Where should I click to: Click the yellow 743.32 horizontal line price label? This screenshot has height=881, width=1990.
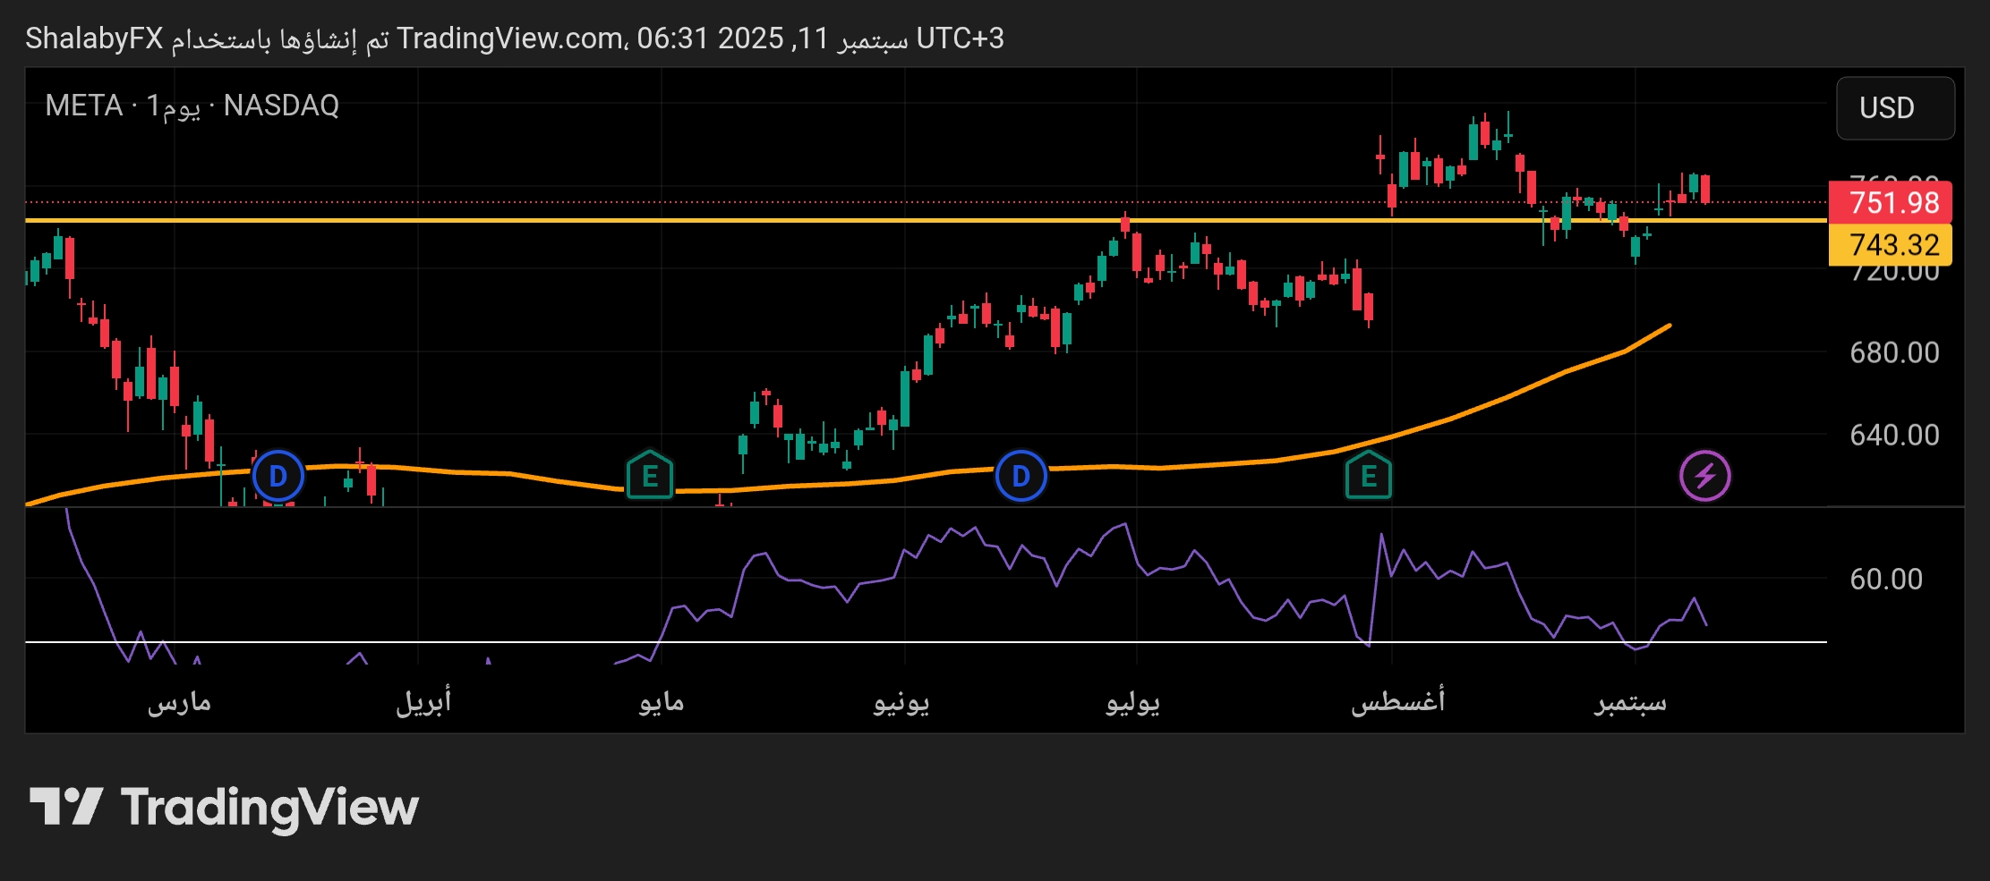click(x=1890, y=245)
